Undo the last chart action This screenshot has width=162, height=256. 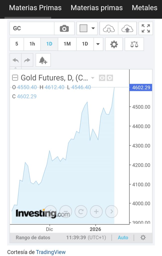click(x=15, y=60)
